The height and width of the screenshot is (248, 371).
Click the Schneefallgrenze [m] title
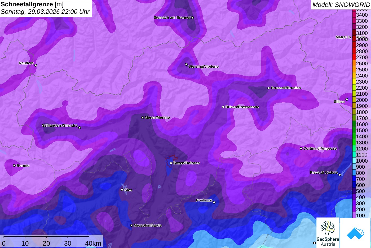pos(32,4)
